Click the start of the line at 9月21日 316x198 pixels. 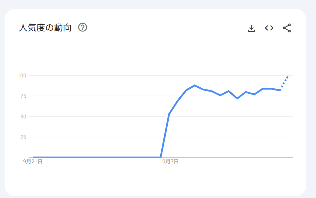coord(34,157)
